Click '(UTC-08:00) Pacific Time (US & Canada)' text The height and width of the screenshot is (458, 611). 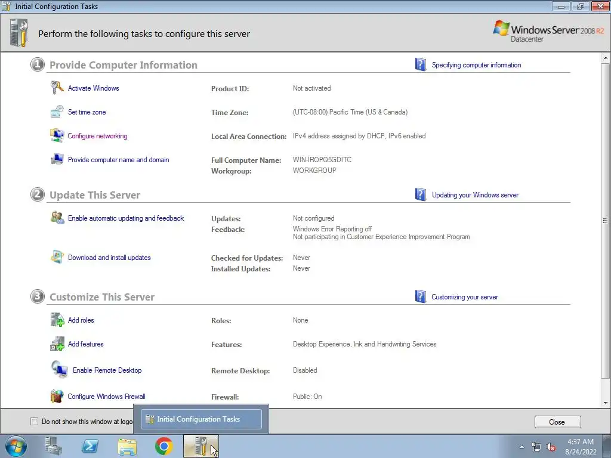pyautogui.click(x=350, y=112)
